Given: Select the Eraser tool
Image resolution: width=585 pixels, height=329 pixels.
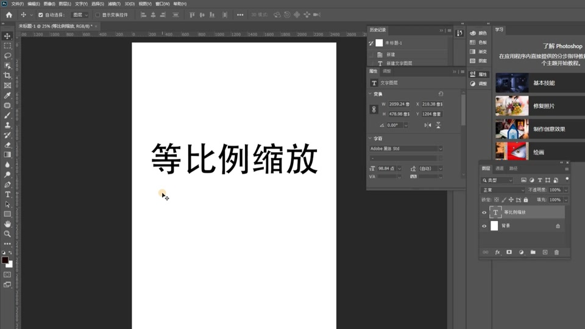Looking at the screenshot, I should tap(7, 145).
